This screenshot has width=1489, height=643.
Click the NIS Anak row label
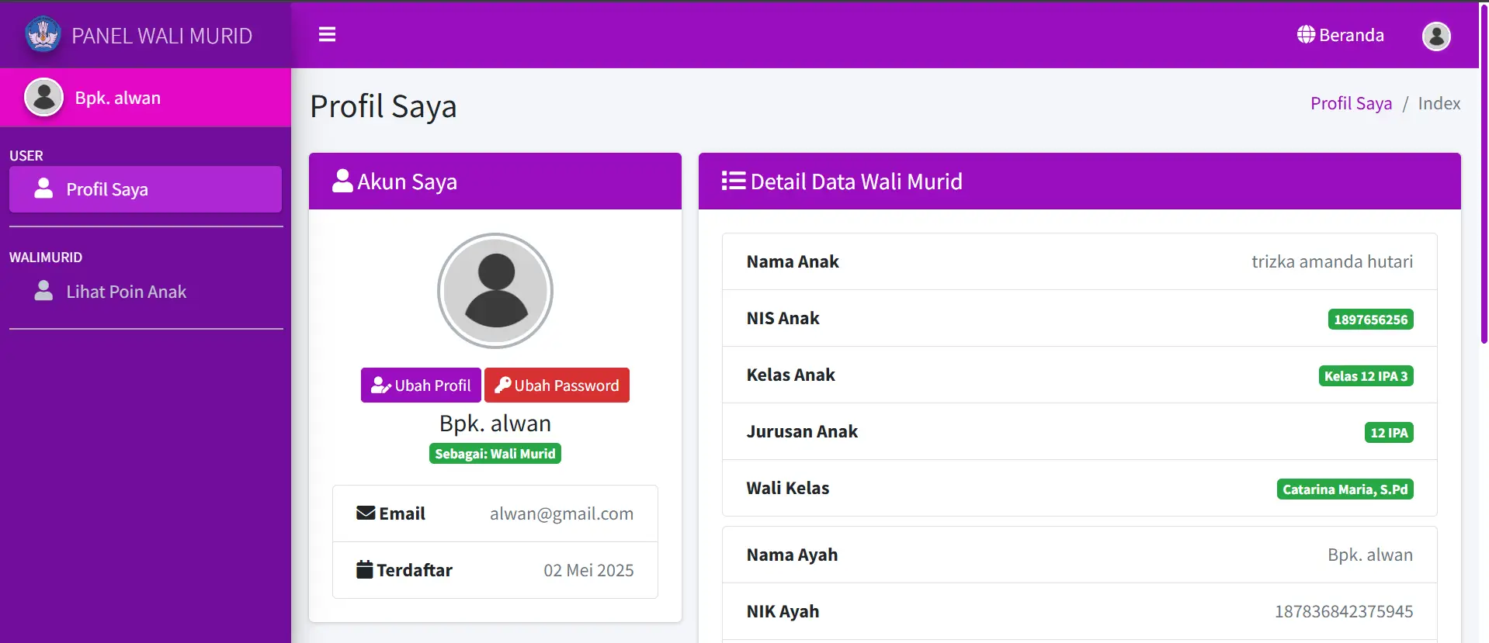point(783,318)
